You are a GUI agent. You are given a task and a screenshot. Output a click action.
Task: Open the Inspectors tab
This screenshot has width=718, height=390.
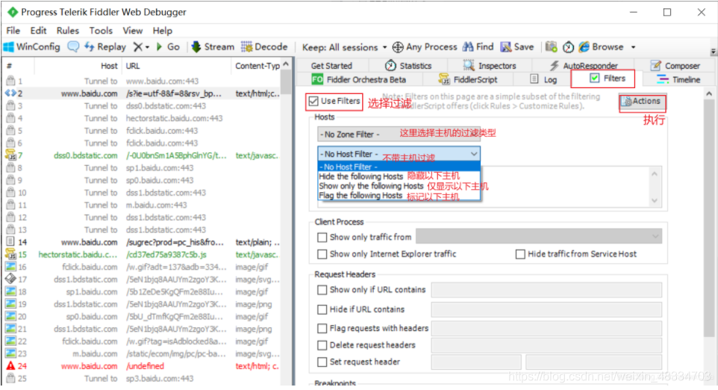[x=489, y=66]
